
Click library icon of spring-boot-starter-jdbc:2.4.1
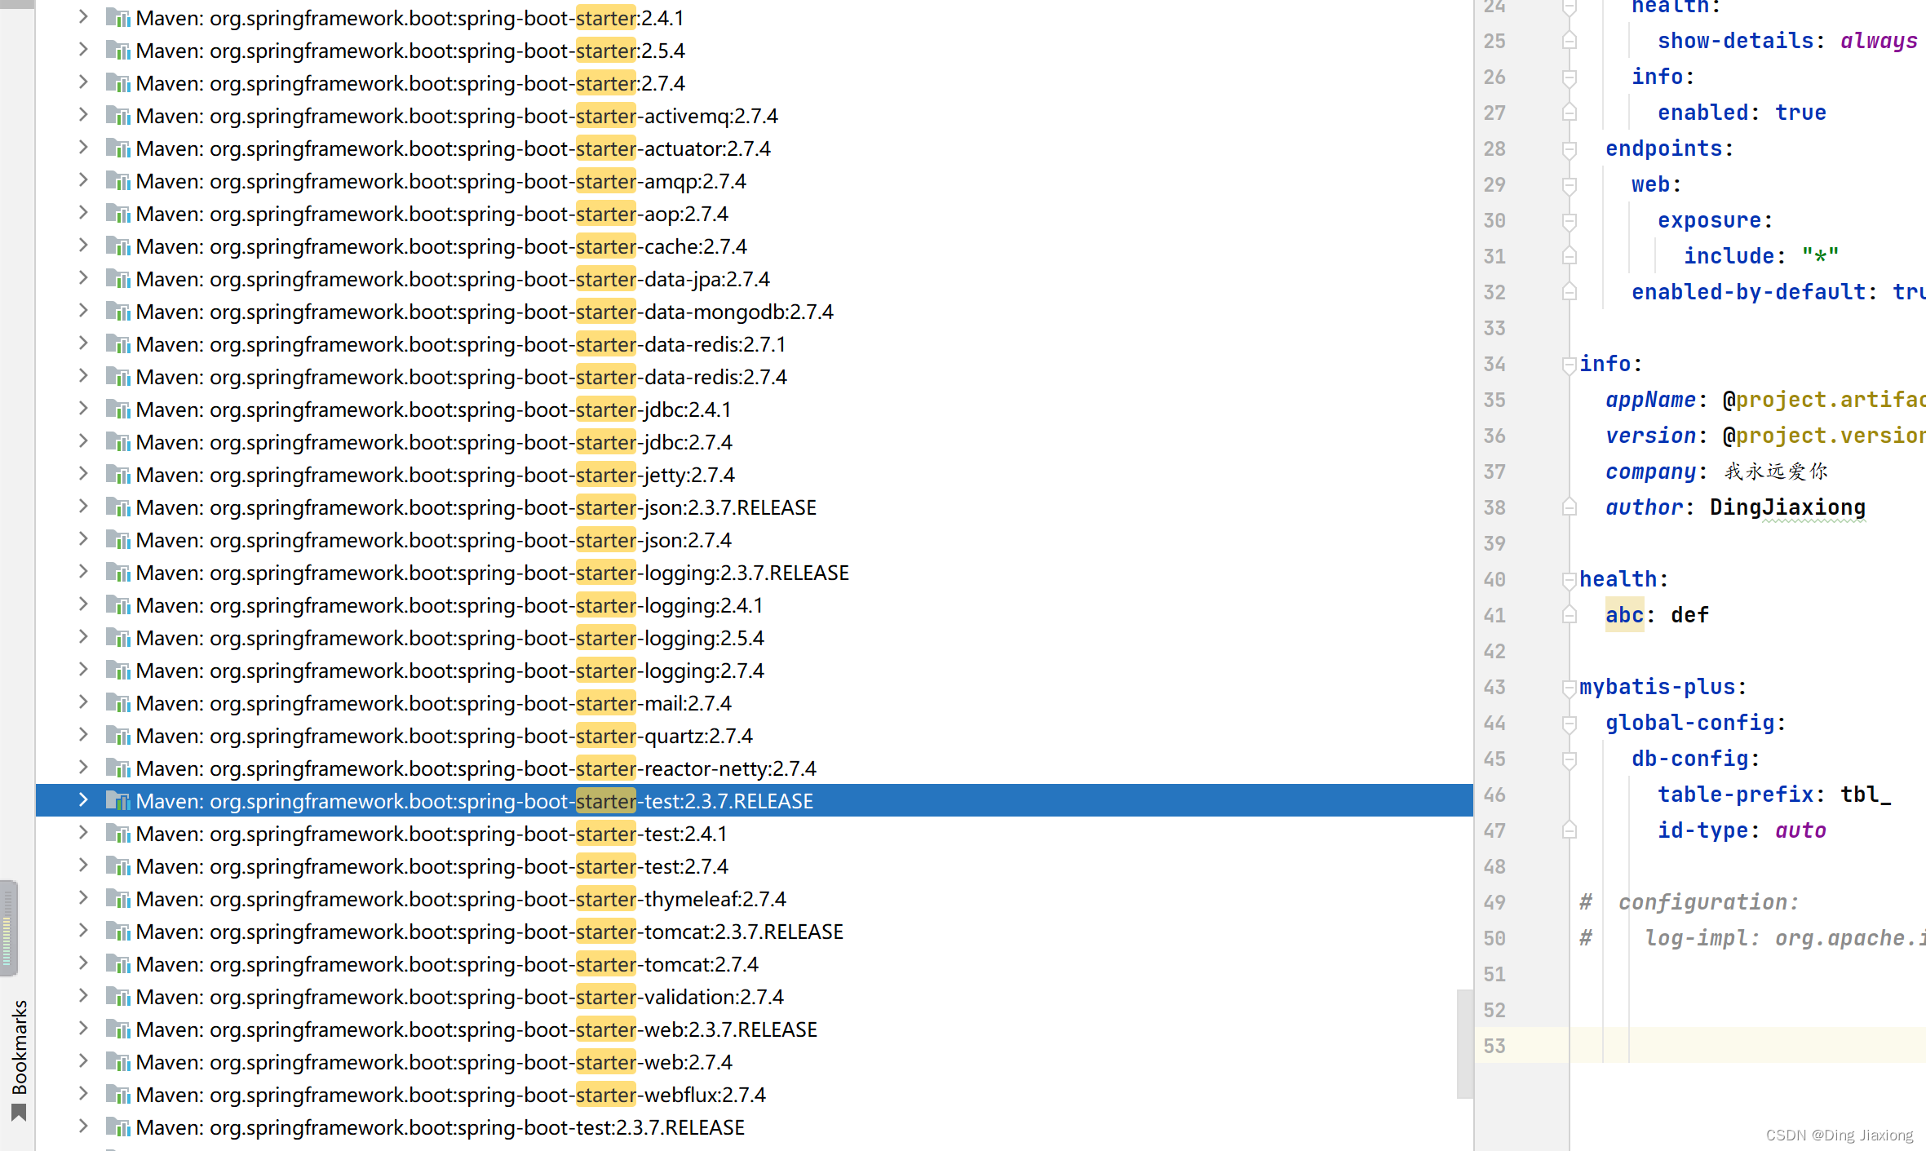click(118, 409)
